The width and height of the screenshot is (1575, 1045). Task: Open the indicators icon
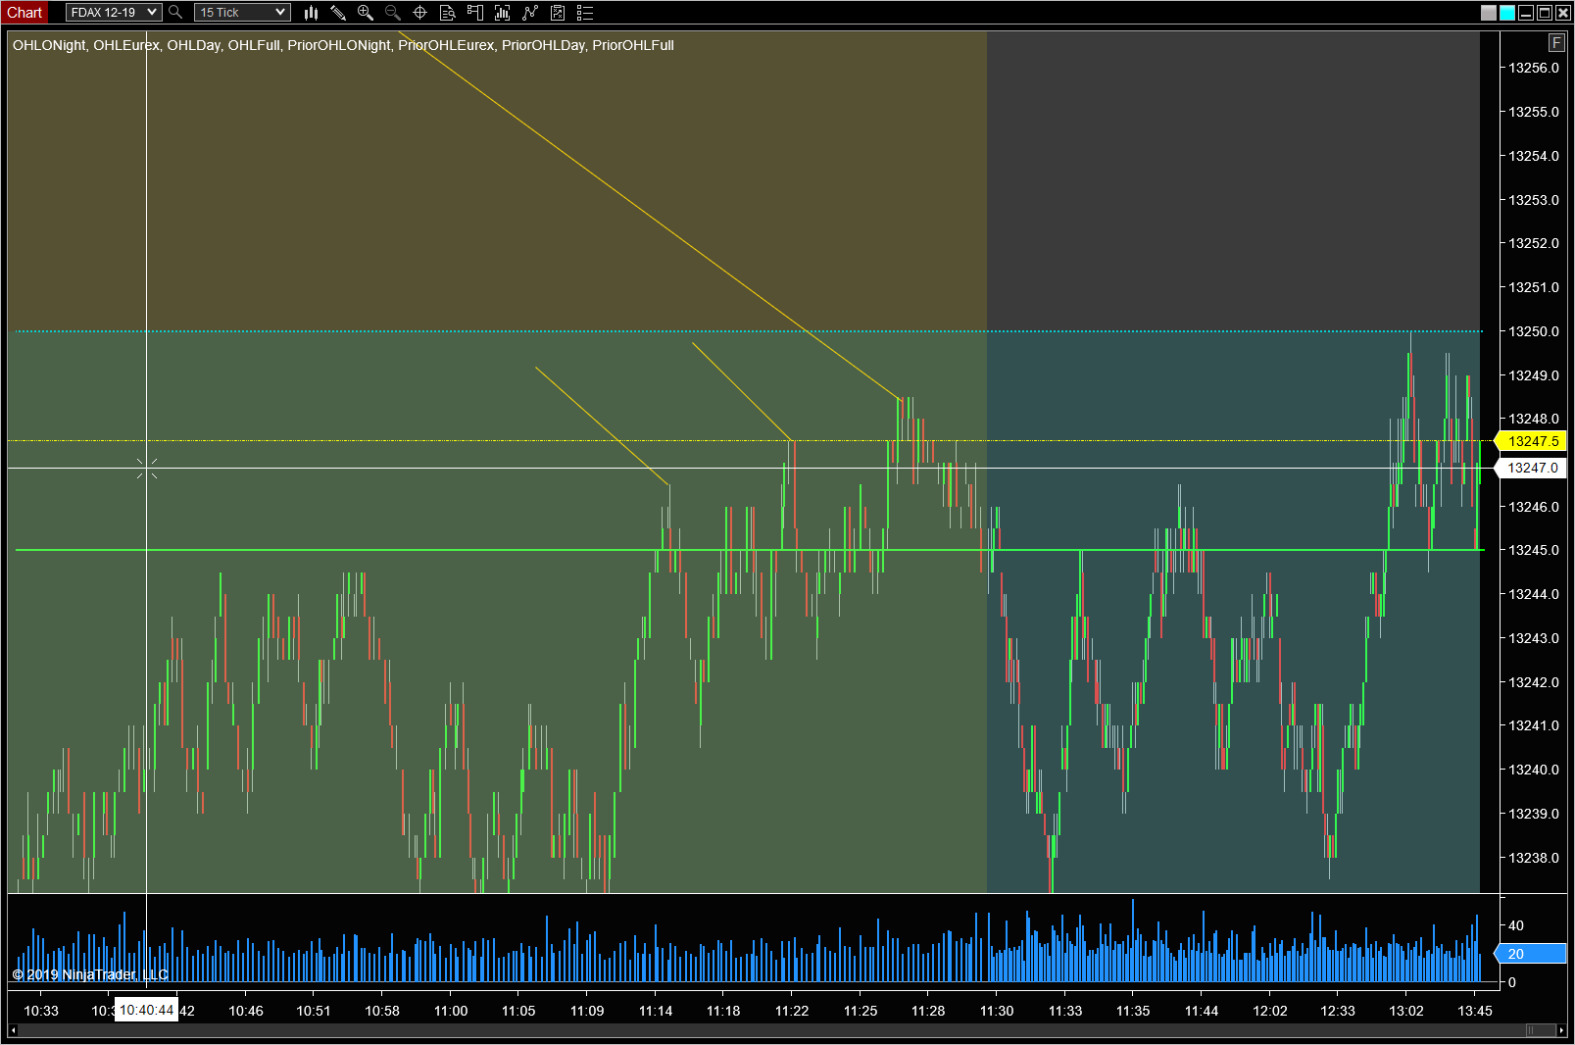tap(503, 13)
